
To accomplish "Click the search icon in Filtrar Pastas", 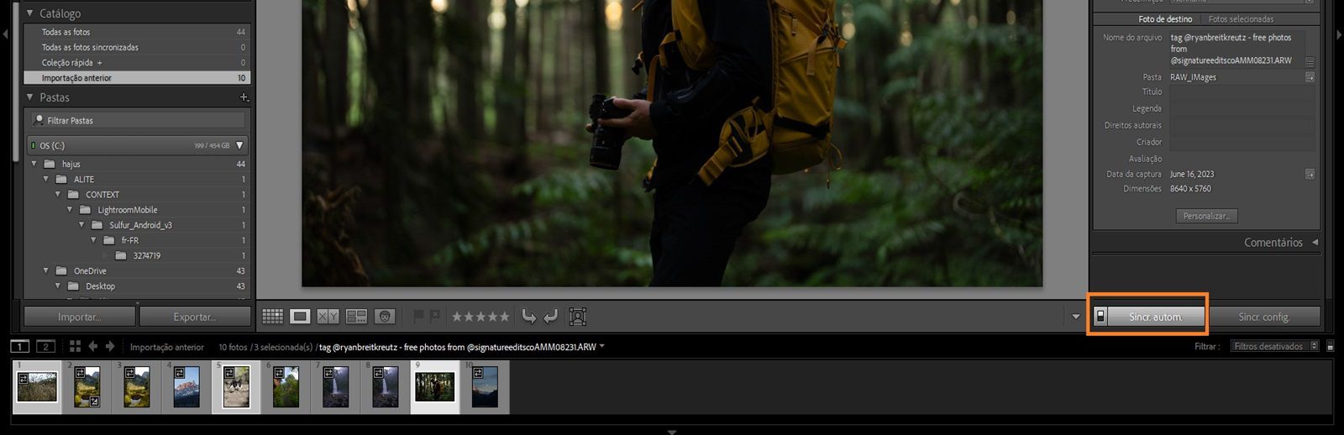I will [x=38, y=120].
